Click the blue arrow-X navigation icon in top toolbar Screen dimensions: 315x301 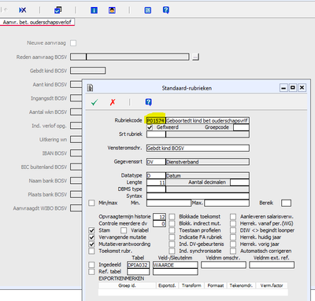click(23, 10)
